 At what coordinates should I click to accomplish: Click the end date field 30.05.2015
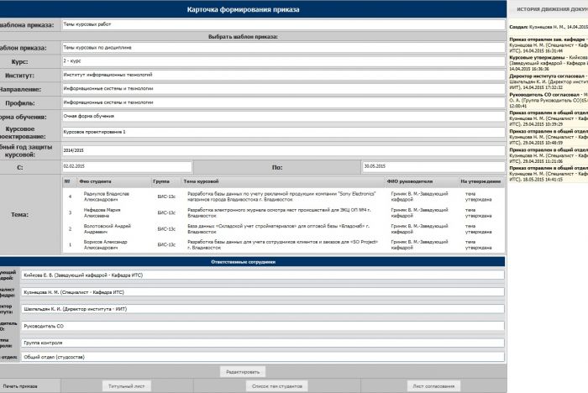[x=432, y=166]
